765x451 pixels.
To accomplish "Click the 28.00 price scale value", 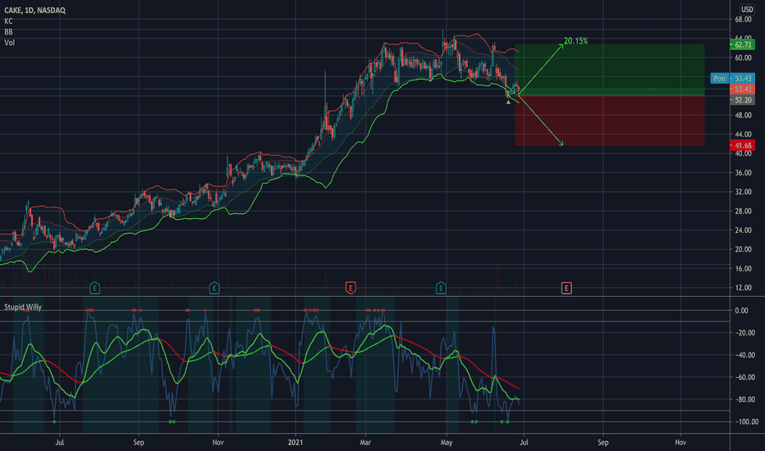I will pyautogui.click(x=744, y=211).
